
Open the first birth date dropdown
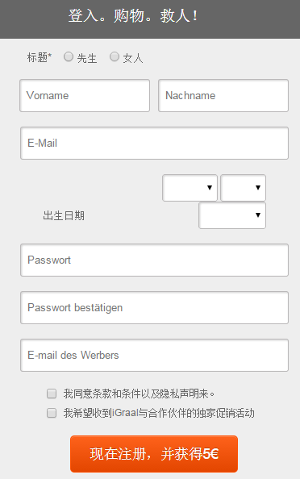point(190,188)
